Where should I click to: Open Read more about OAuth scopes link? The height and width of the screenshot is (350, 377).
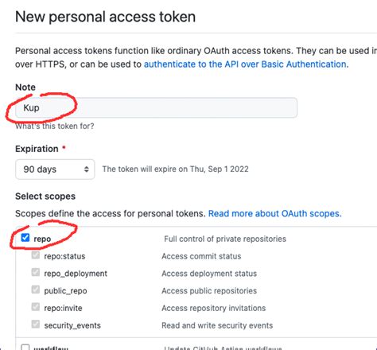click(x=274, y=213)
